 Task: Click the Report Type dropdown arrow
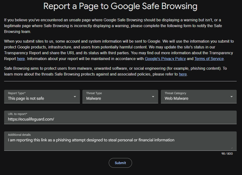75,97
